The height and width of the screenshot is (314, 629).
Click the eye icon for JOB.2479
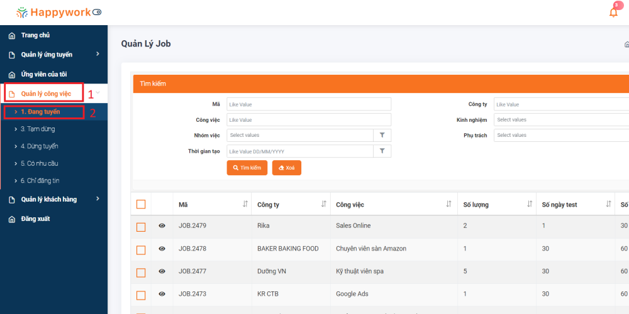coord(162,226)
